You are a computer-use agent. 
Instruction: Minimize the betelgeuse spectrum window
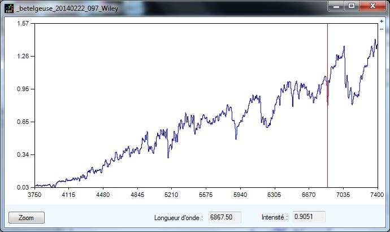337,6
